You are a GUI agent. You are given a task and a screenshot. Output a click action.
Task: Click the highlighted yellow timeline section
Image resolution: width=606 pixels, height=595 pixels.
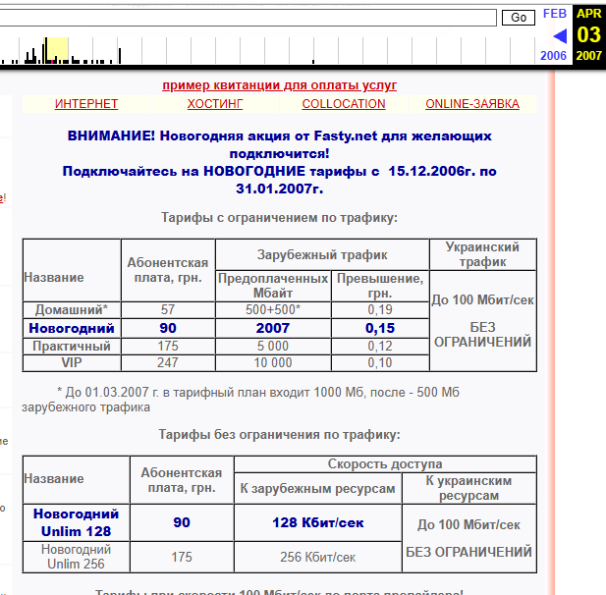[57, 50]
